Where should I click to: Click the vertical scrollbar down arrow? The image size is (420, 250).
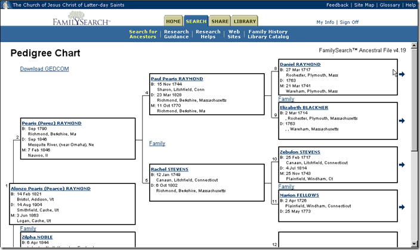coord(415,245)
